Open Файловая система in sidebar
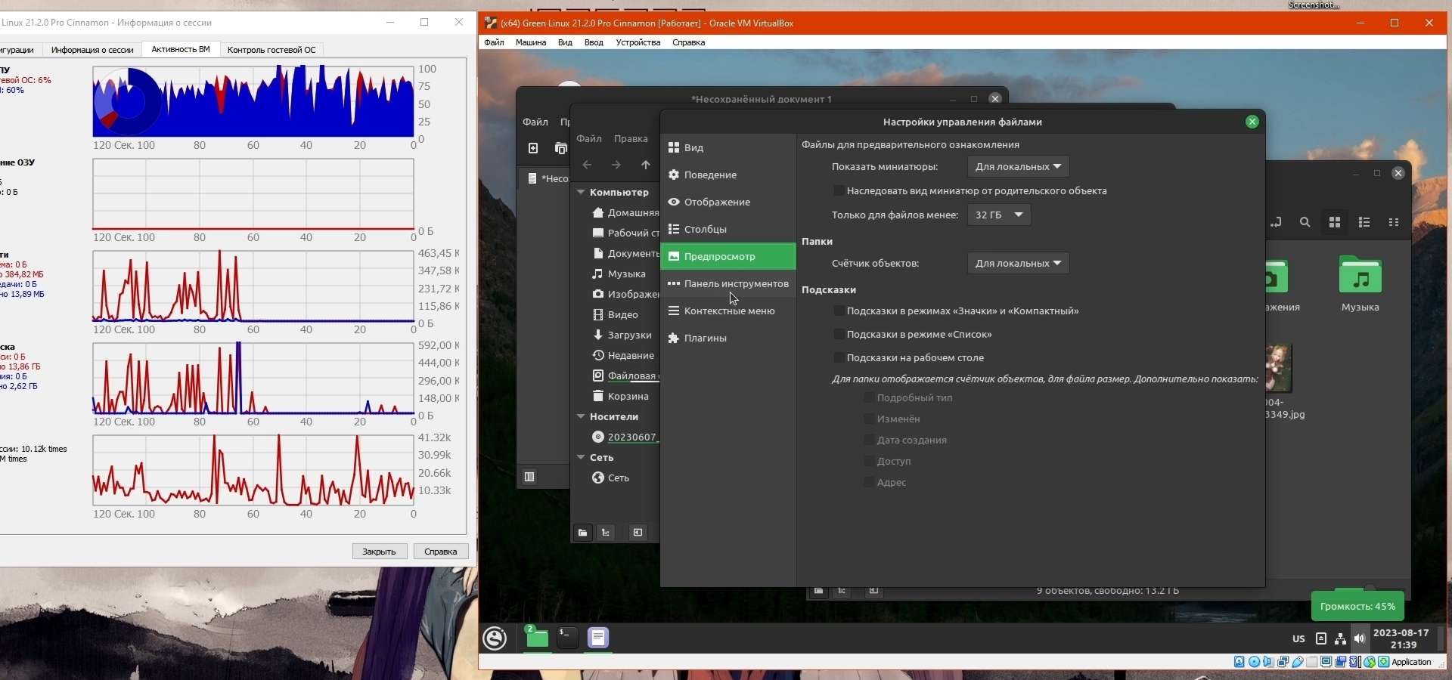 point(625,376)
